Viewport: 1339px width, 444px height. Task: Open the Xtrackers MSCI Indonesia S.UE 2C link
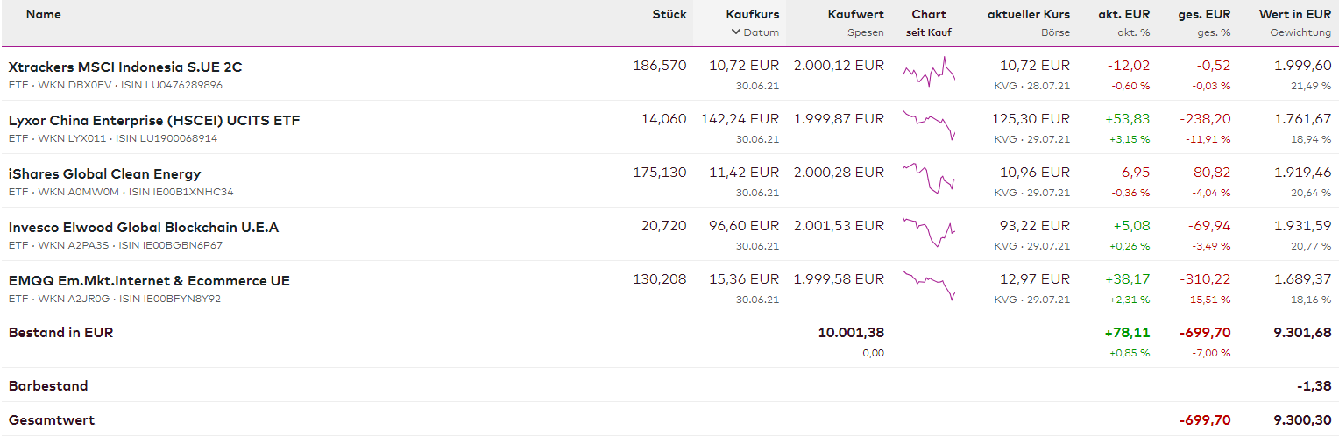125,67
